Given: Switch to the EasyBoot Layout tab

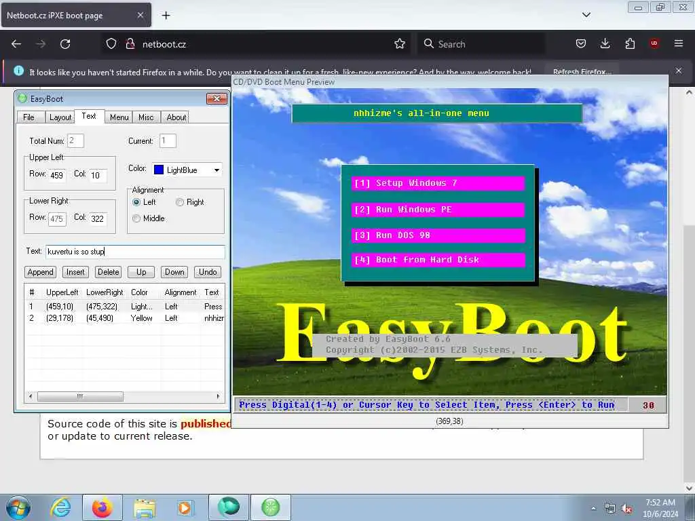Looking at the screenshot, I should pos(60,117).
